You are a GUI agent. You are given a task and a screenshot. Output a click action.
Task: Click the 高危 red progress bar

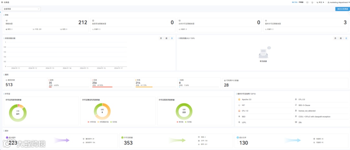point(102,87)
